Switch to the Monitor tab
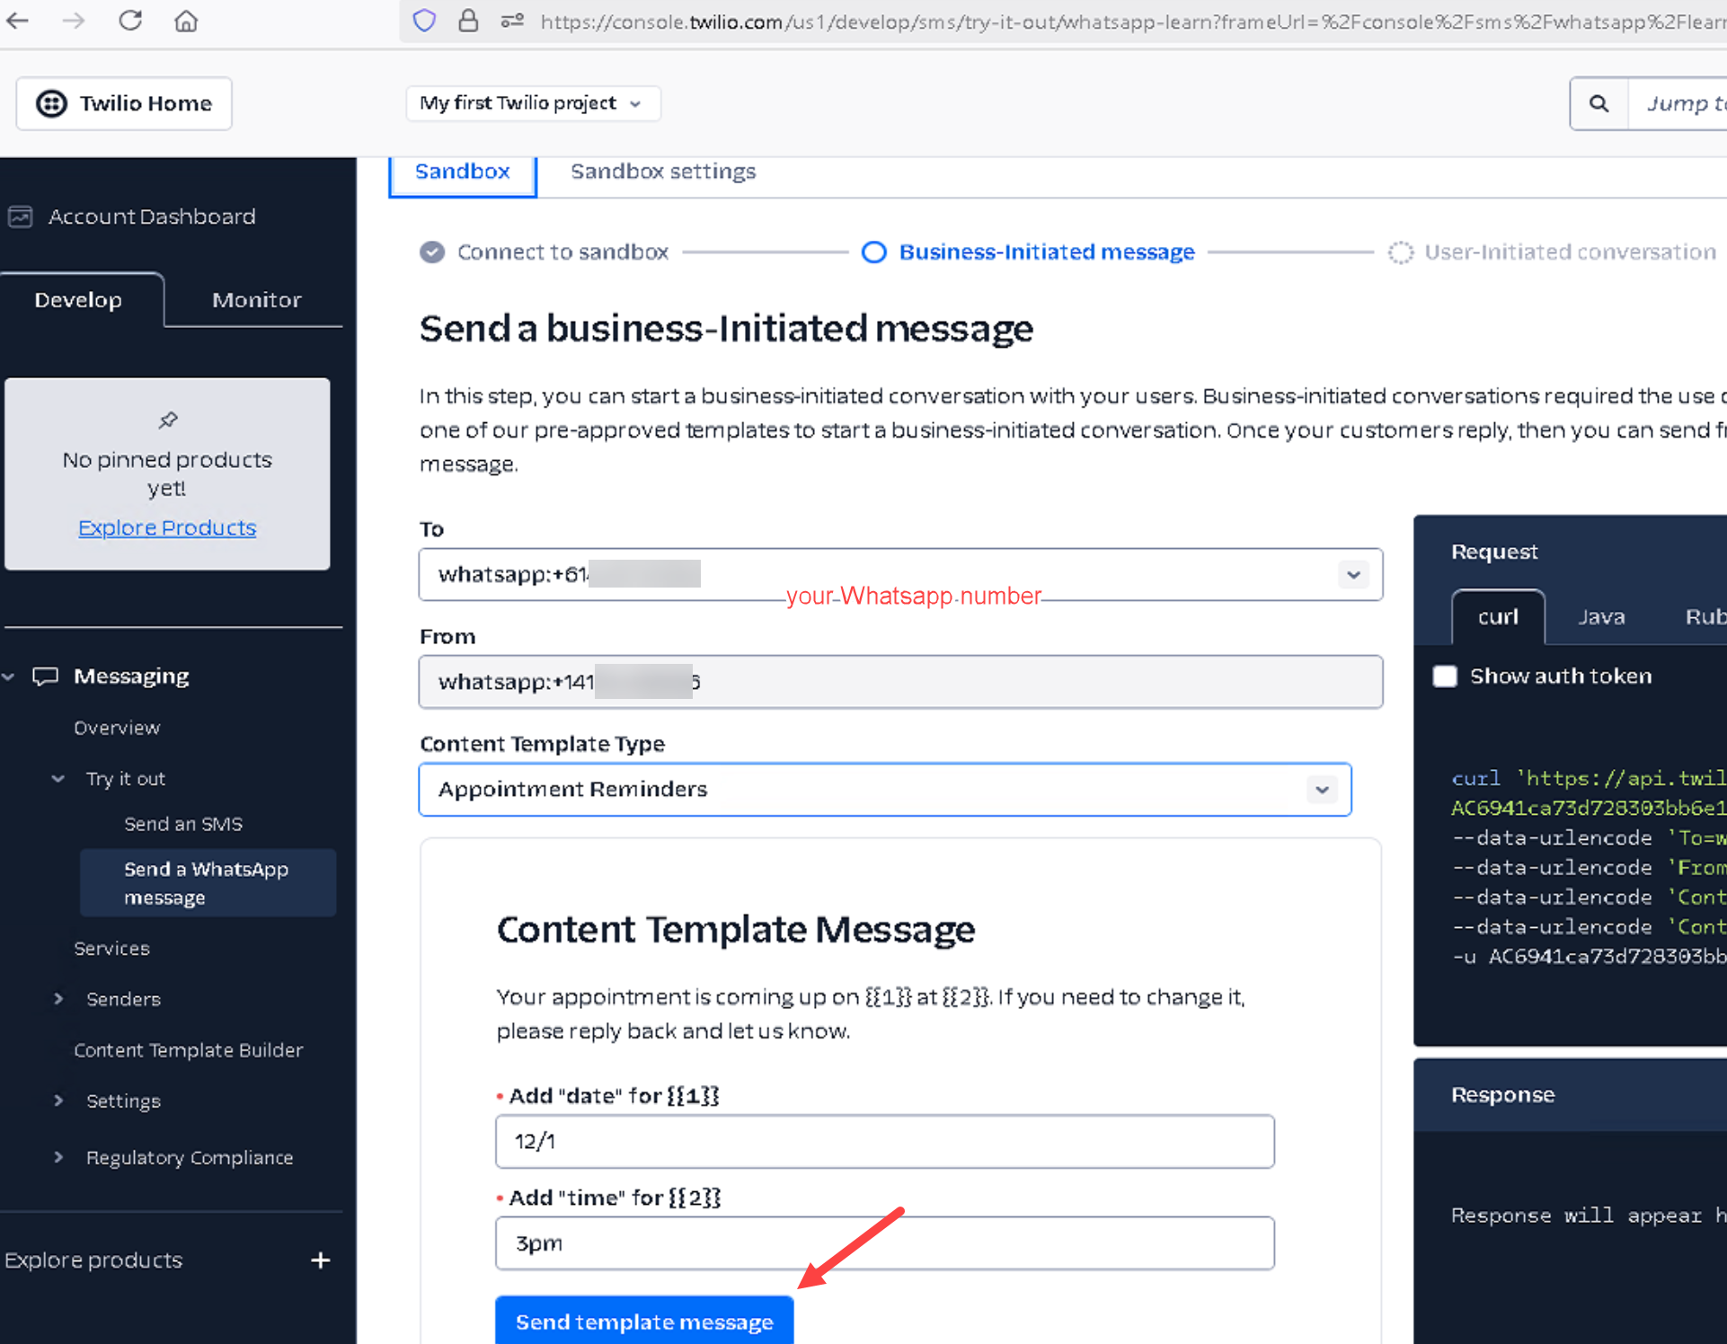The height and width of the screenshot is (1344, 1727). 256,300
